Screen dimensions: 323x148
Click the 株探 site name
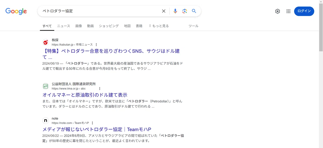pos(55,40)
